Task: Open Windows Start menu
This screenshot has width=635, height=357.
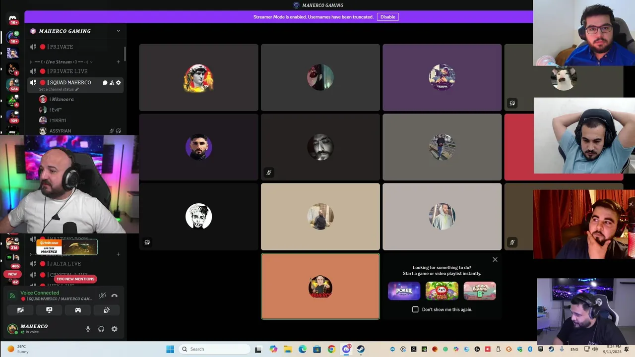Action: (170, 349)
